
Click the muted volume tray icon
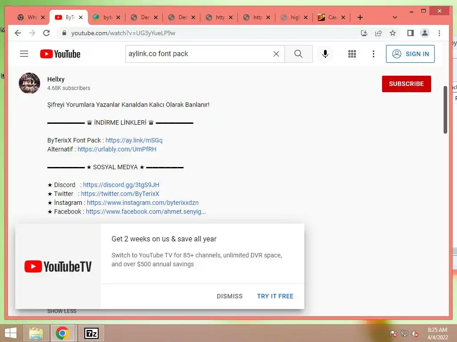(415, 334)
